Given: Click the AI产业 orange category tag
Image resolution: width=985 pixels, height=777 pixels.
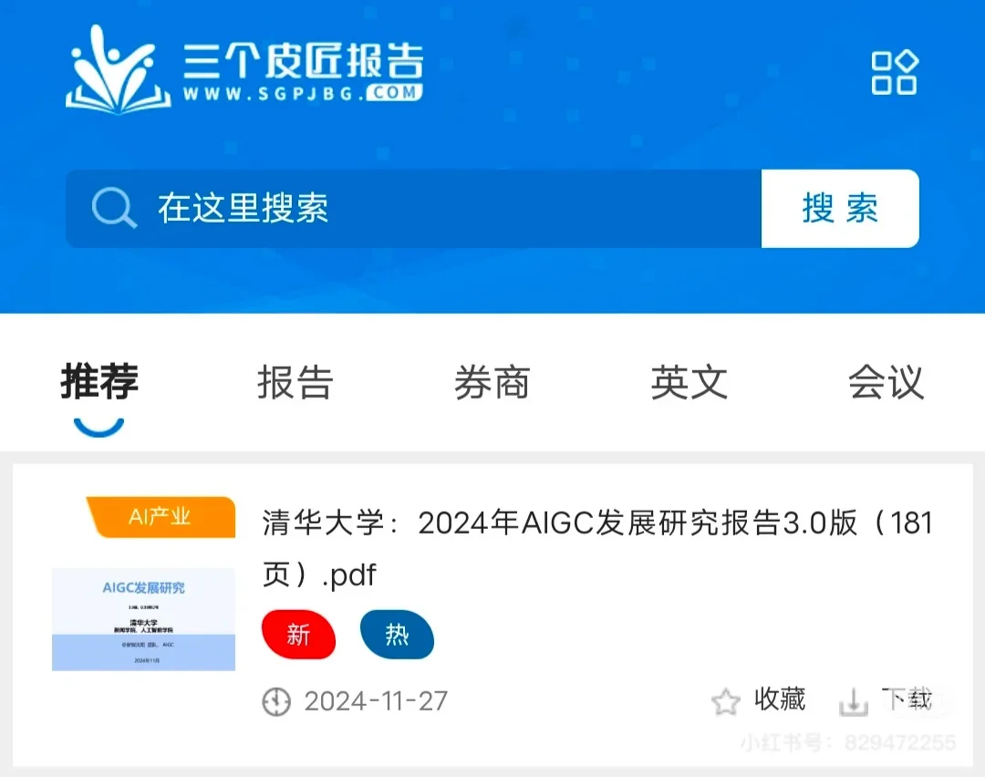Looking at the screenshot, I should click(161, 517).
